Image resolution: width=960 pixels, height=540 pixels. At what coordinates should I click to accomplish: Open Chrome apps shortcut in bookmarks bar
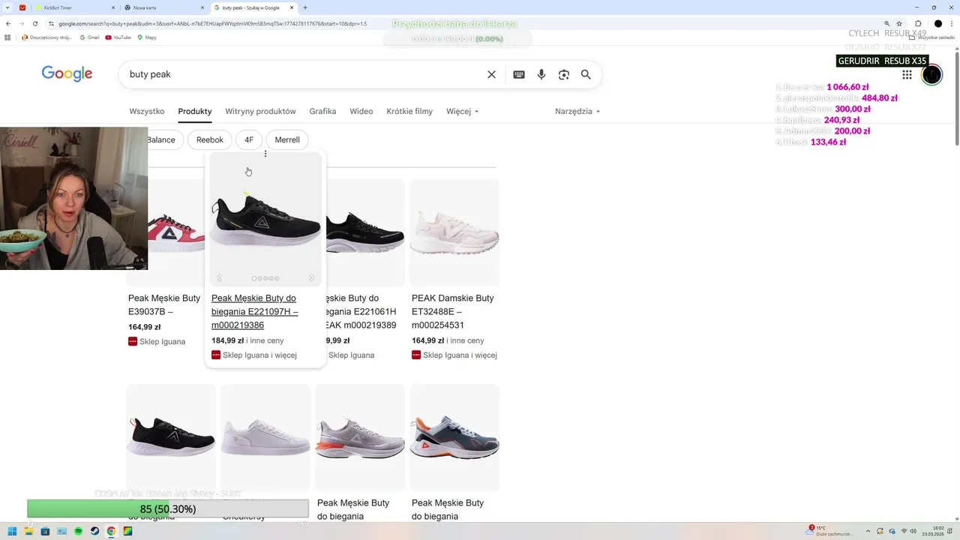click(8, 37)
